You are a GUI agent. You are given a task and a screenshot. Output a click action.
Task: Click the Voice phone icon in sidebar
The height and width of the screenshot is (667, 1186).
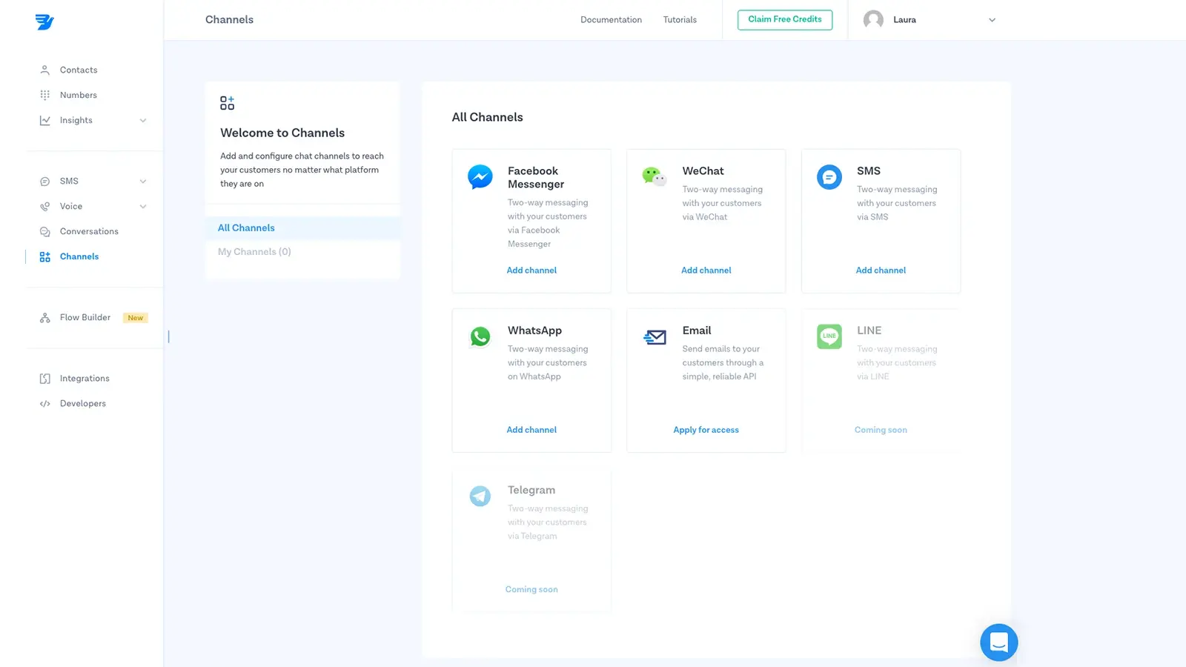point(44,206)
